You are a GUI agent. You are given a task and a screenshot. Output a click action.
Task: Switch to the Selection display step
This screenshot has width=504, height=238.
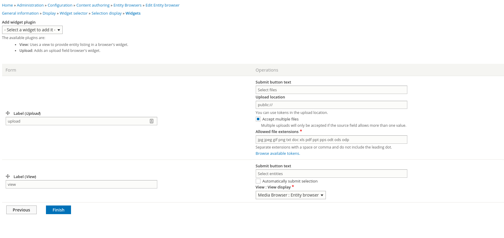107,13
